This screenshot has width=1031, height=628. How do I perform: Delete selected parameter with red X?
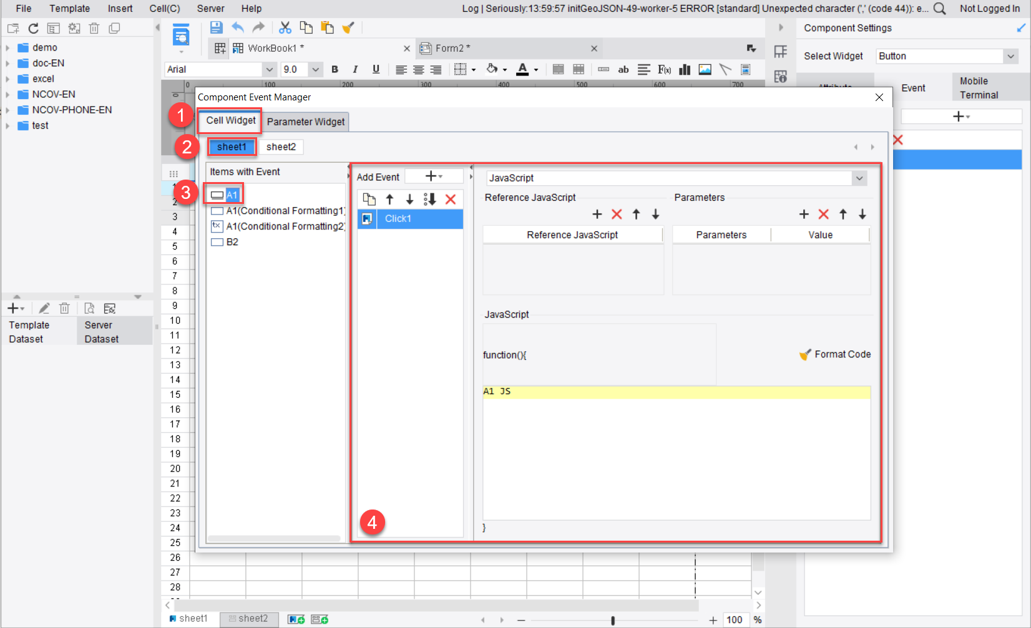823,214
